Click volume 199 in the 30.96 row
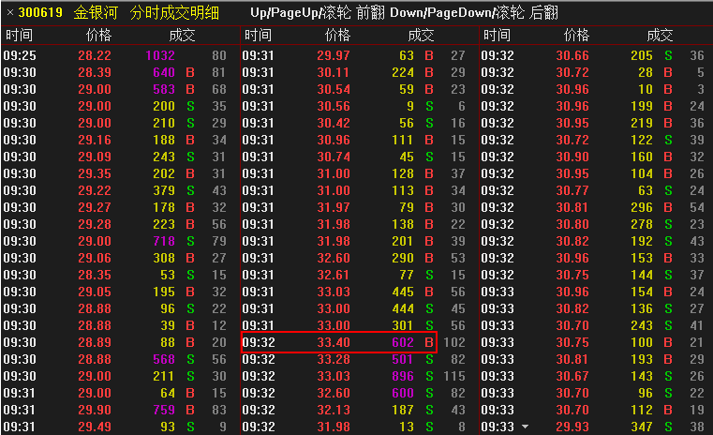The width and height of the screenshot is (713, 435). click(642, 106)
